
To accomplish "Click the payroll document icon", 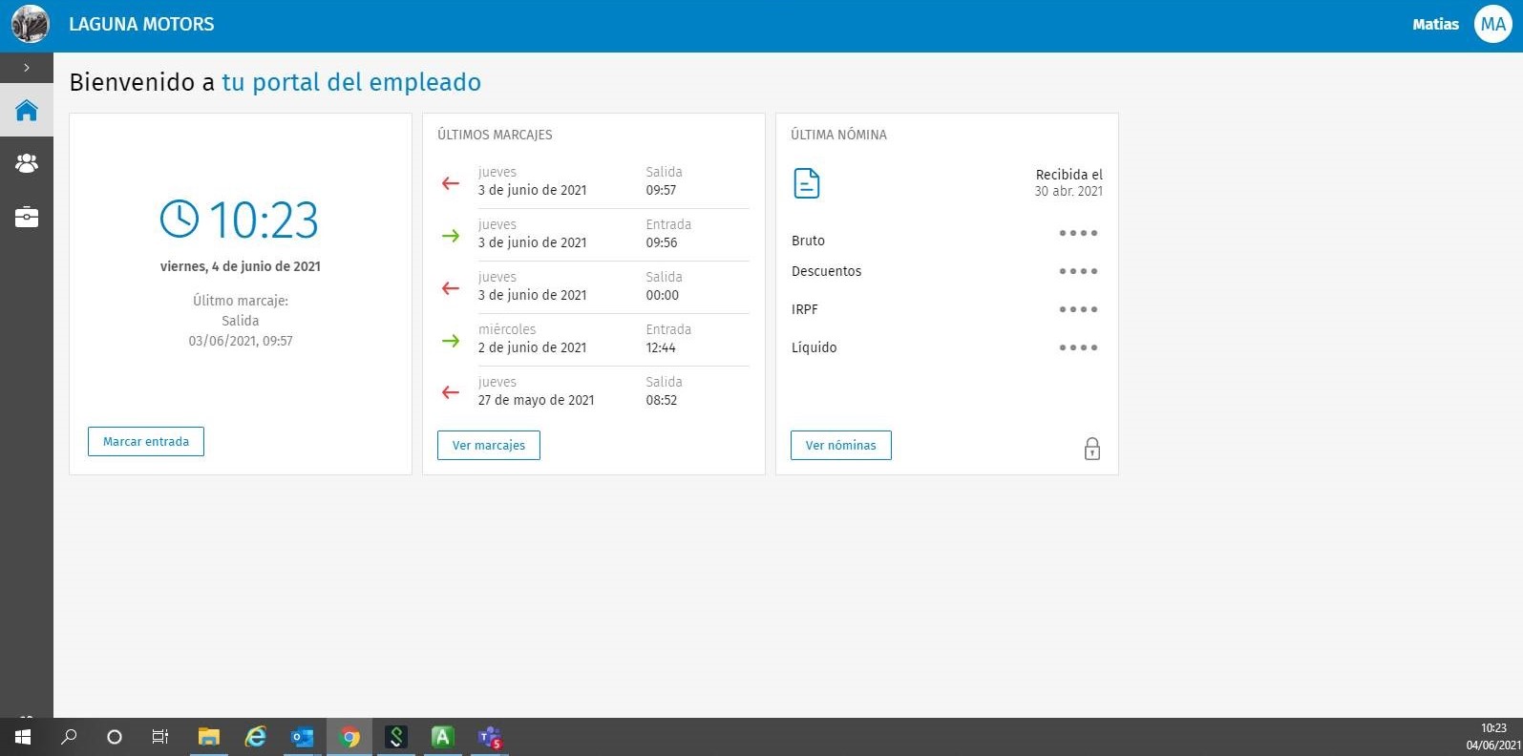I will pyautogui.click(x=807, y=183).
